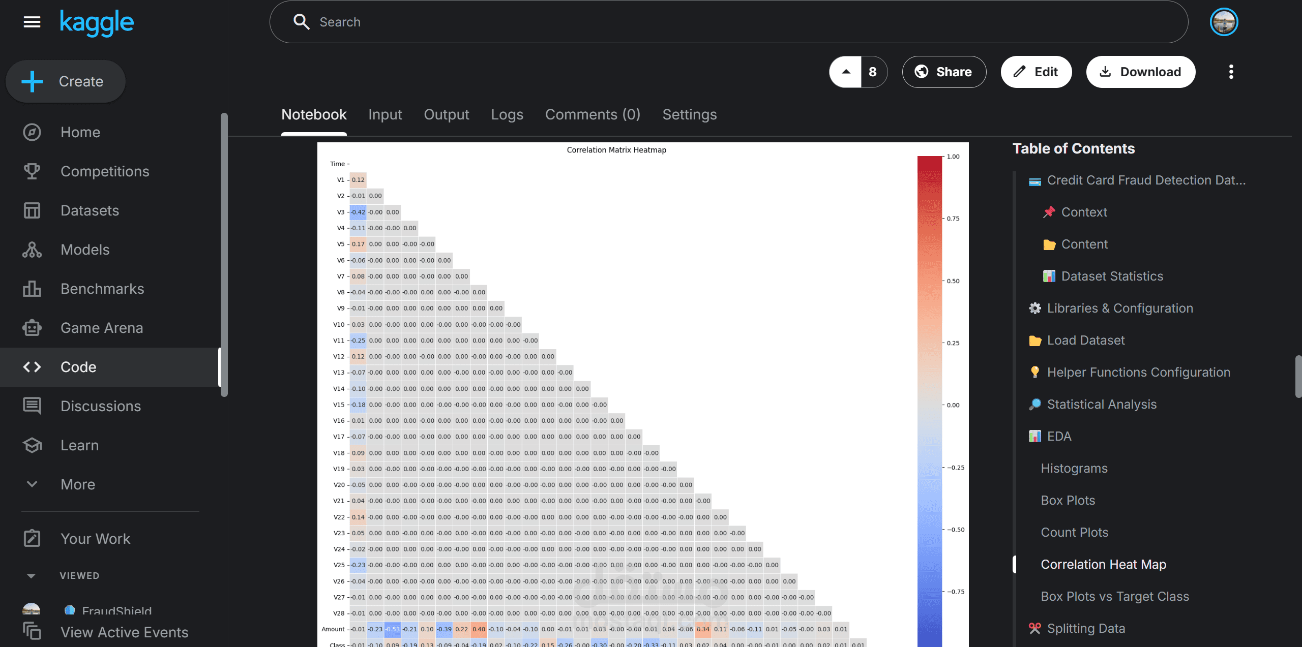The width and height of the screenshot is (1302, 647).
Task: Jump to Box Plots vs Target Class
Action: [1115, 596]
